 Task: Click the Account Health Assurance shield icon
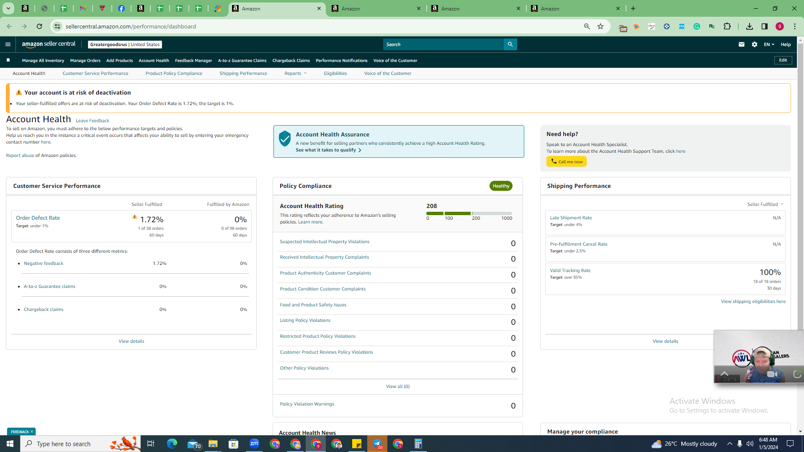click(285, 138)
